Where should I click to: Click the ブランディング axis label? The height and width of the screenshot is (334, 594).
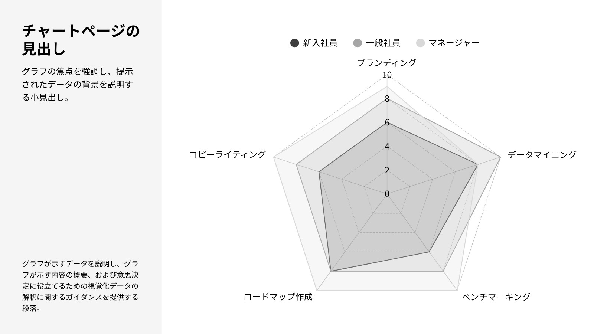coord(387,63)
